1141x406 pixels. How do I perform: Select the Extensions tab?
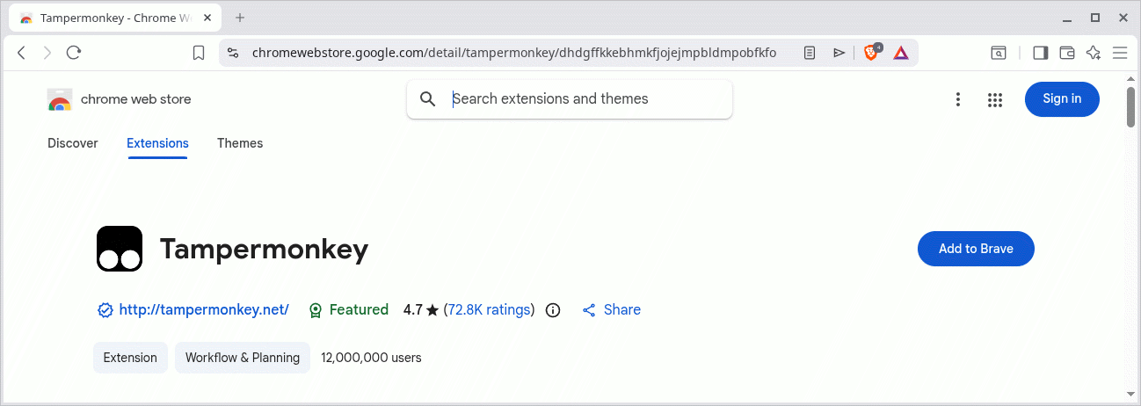pyautogui.click(x=157, y=143)
